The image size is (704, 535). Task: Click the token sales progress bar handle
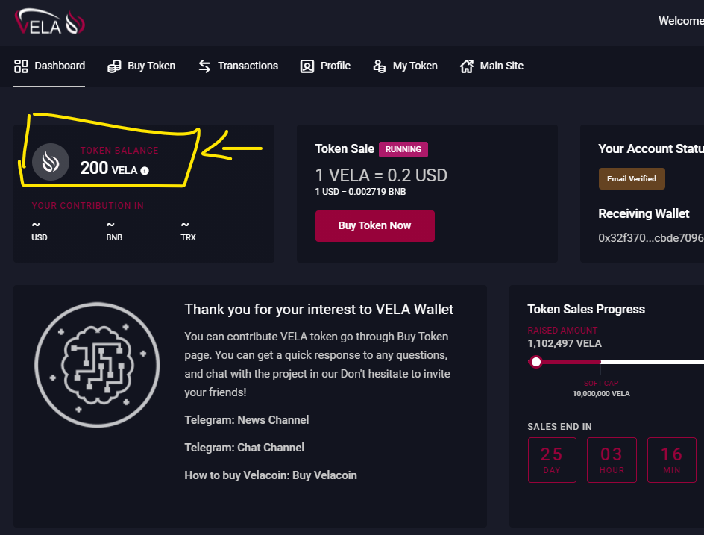(535, 362)
